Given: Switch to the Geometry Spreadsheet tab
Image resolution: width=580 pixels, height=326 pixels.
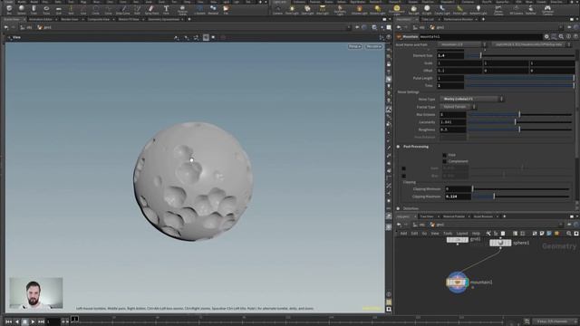Looking at the screenshot, I should (x=163, y=19).
